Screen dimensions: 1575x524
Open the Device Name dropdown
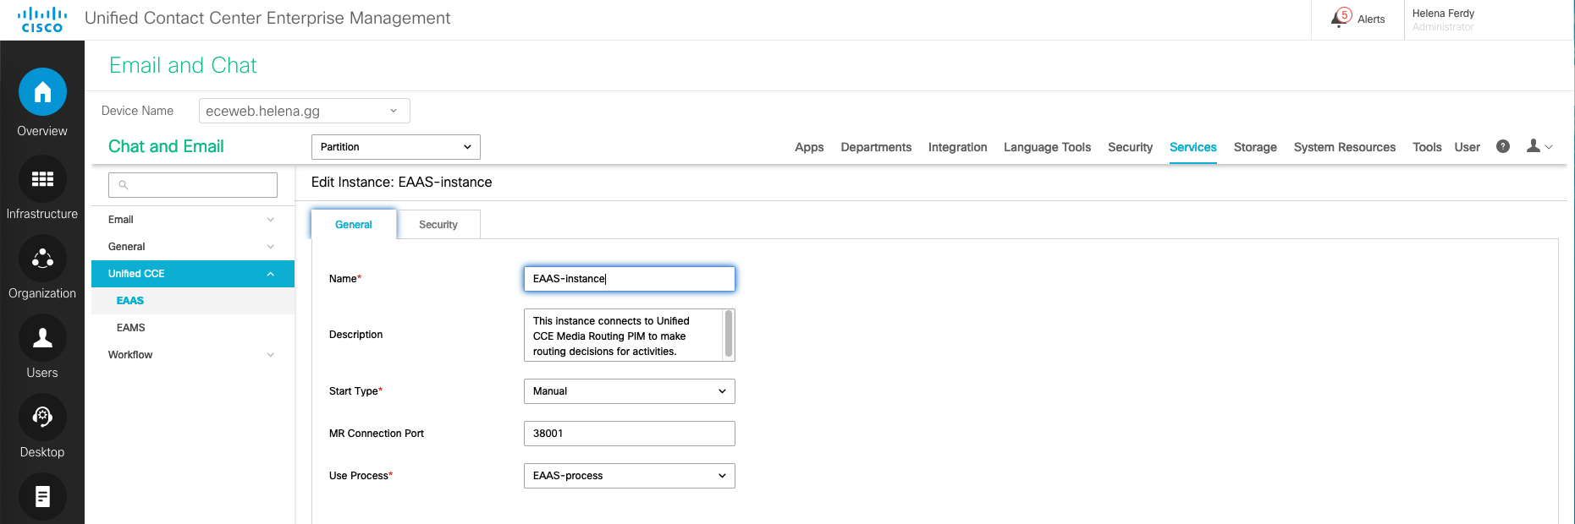tap(304, 111)
